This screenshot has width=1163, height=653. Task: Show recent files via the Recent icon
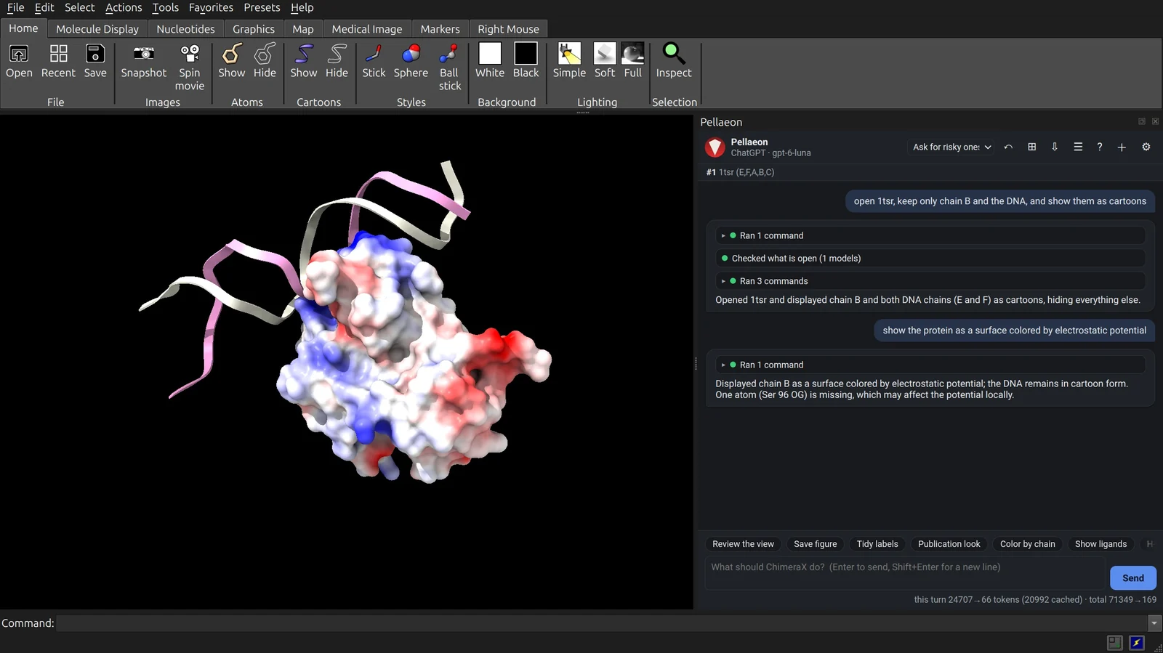58,60
